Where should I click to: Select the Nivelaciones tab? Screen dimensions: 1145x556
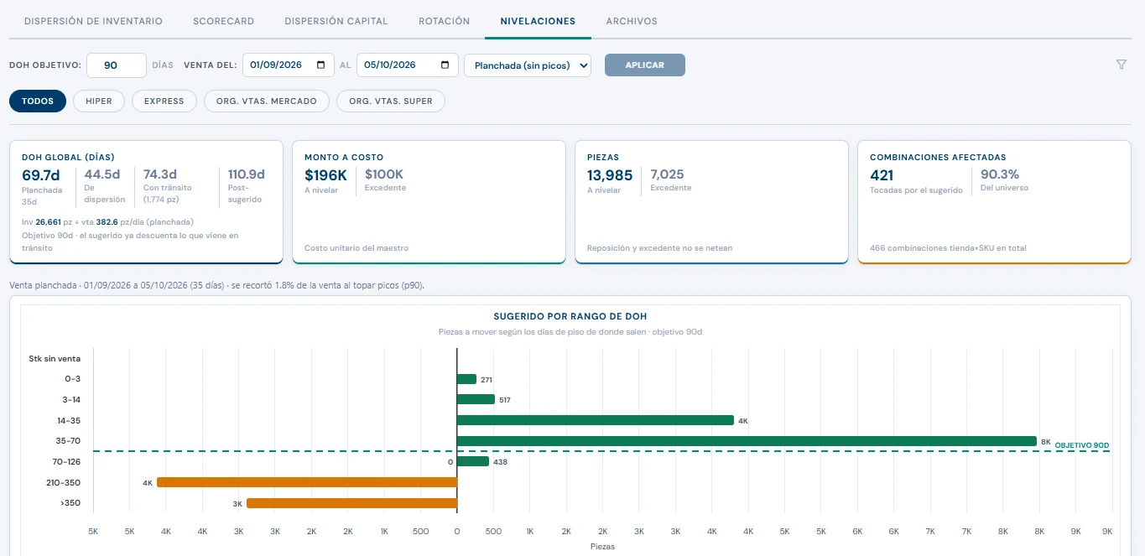coord(538,21)
